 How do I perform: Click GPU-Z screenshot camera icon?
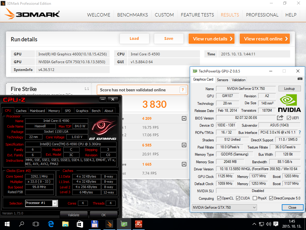300,79
